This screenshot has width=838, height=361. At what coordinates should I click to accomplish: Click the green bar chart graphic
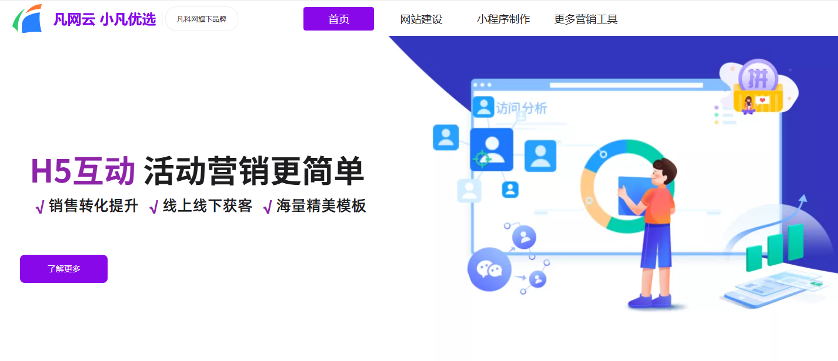(774, 248)
